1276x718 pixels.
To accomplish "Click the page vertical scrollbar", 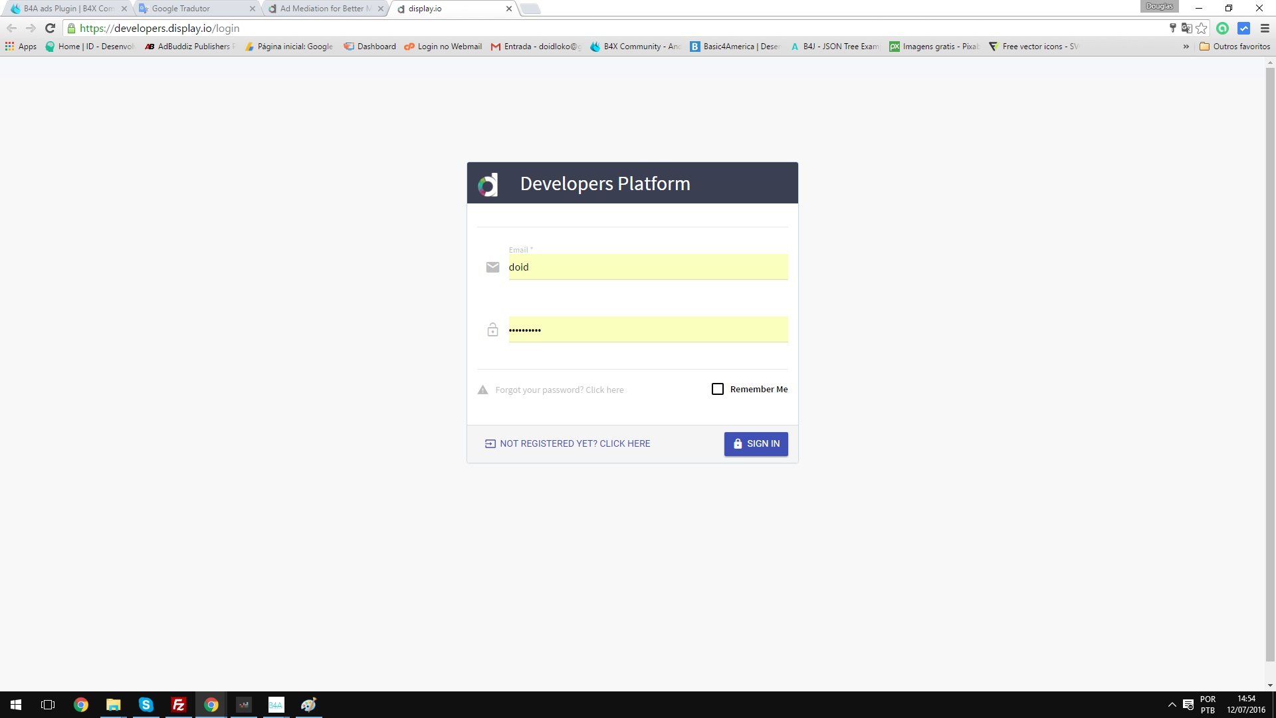I will point(1270,366).
